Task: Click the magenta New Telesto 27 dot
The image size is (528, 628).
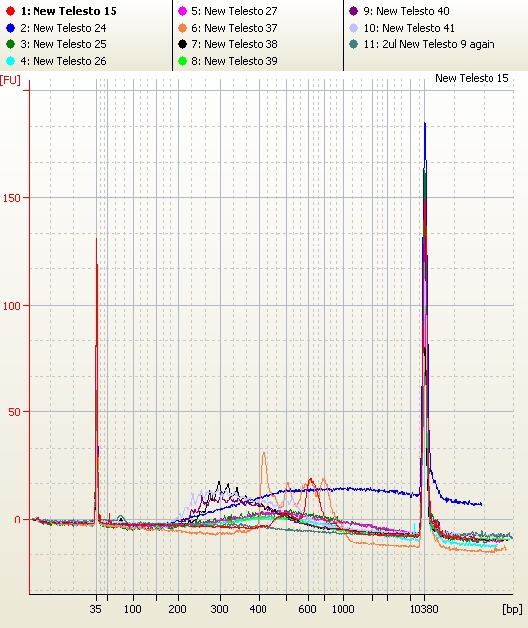Action: click(182, 11)
